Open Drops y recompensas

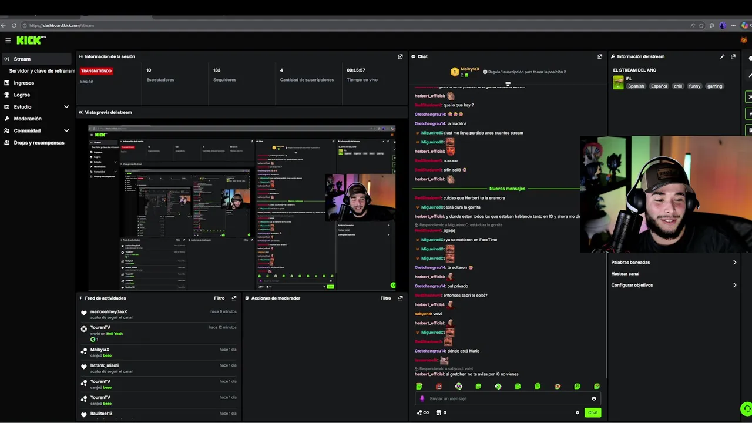point(39,143)
